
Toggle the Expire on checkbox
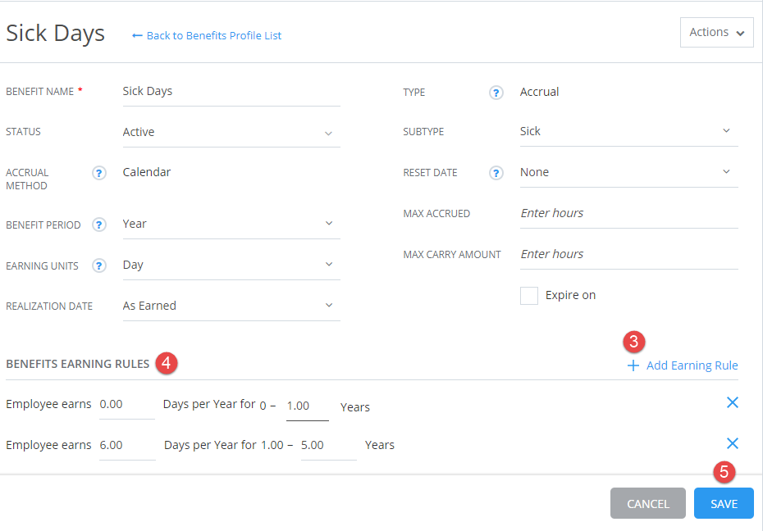529,295
